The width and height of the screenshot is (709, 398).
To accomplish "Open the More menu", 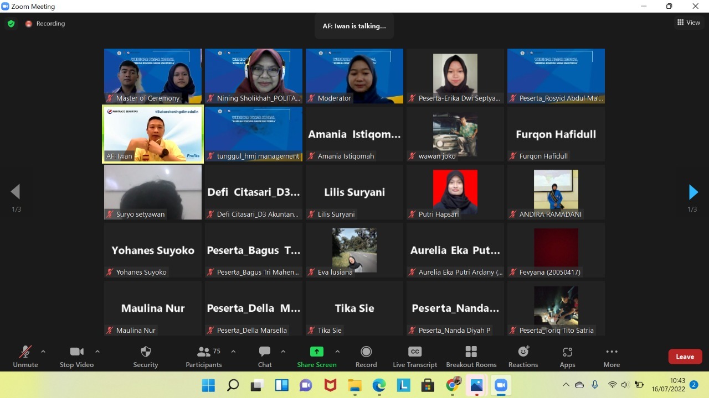I will [612, 357].
